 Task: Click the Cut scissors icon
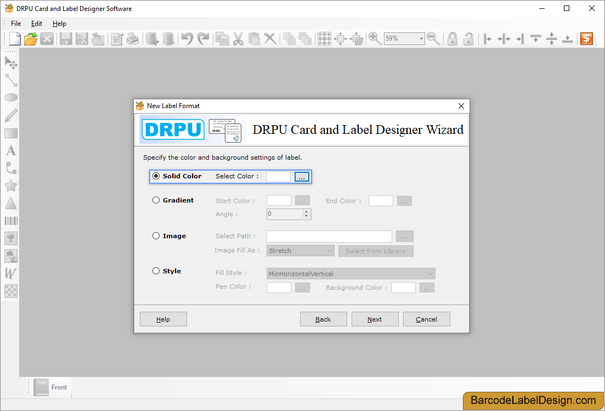[238, 38]
